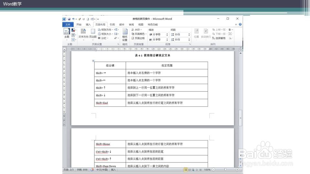Open page setup dialog launcher
Image resolution: width=310 pixels, height=174 pixels.
118,44
